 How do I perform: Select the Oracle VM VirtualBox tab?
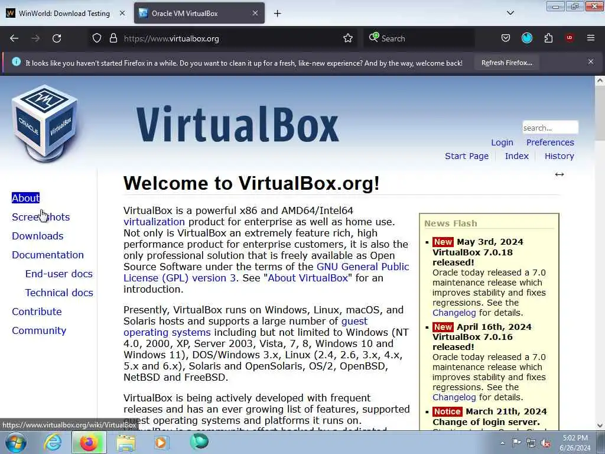coord(199,13)
